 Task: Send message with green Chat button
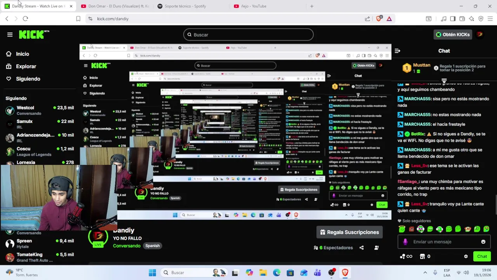coord(482,257)
